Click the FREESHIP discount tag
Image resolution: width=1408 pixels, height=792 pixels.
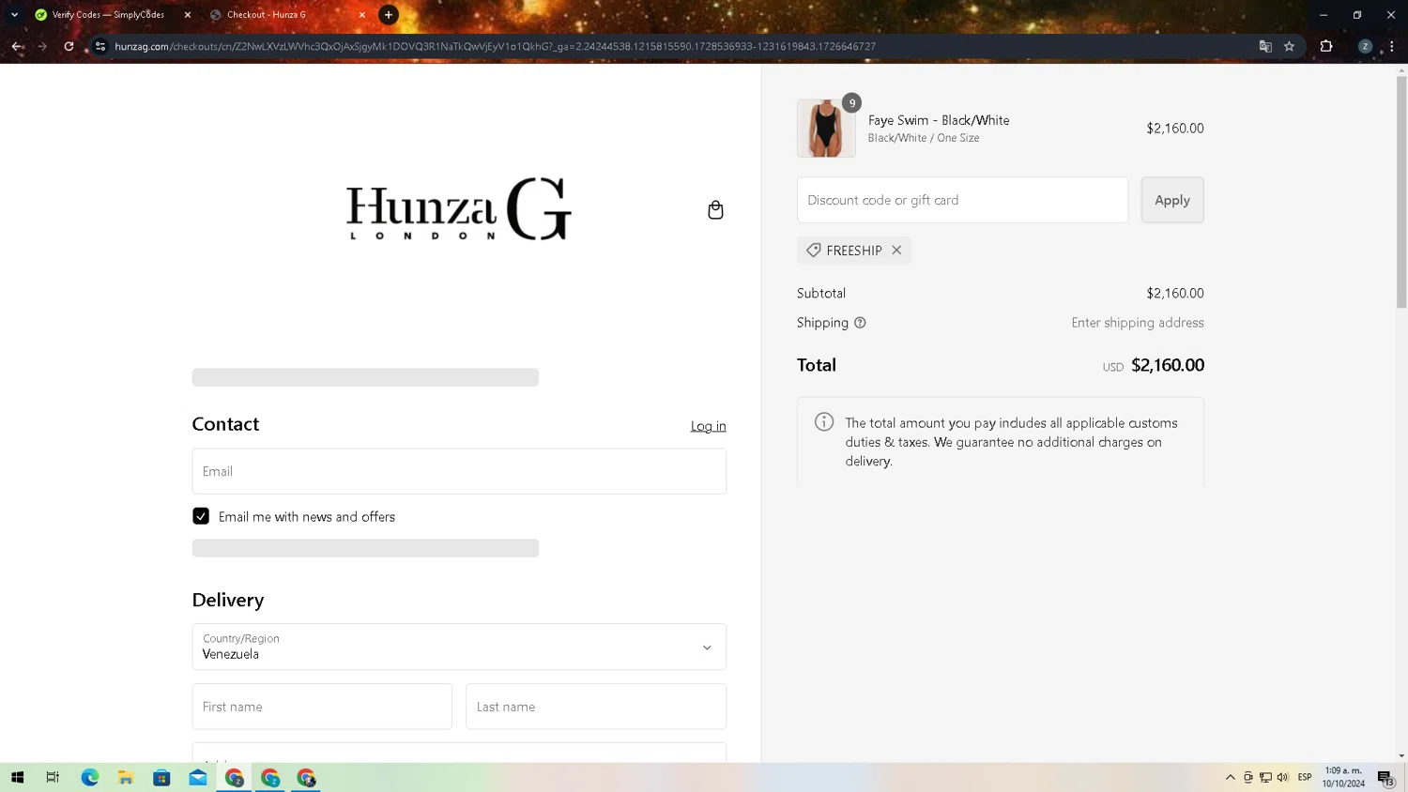[x=853, y=251]
